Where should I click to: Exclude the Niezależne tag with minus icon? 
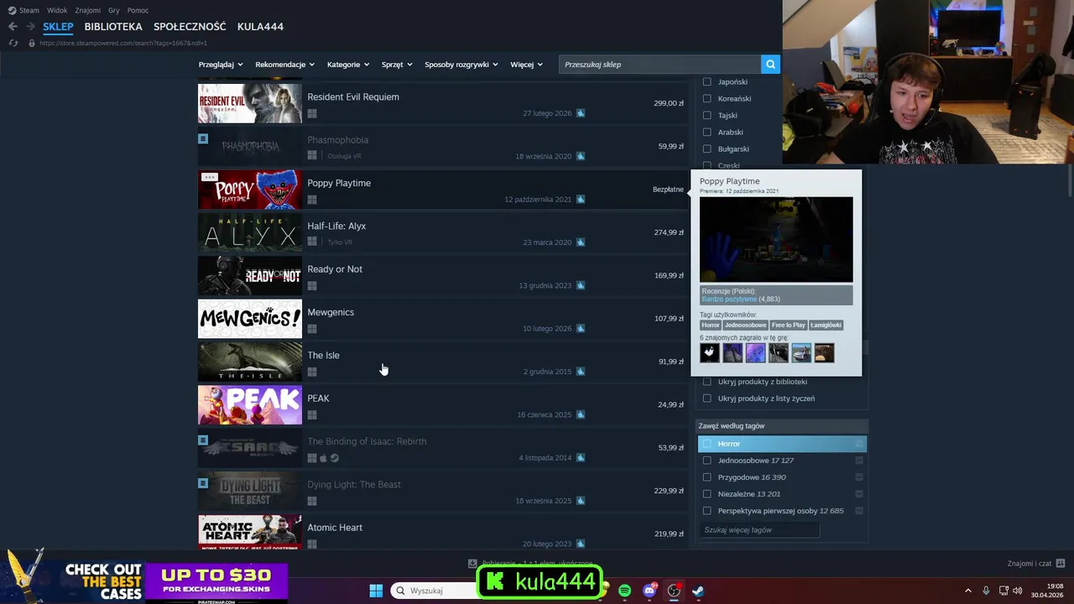pos(859,494)
